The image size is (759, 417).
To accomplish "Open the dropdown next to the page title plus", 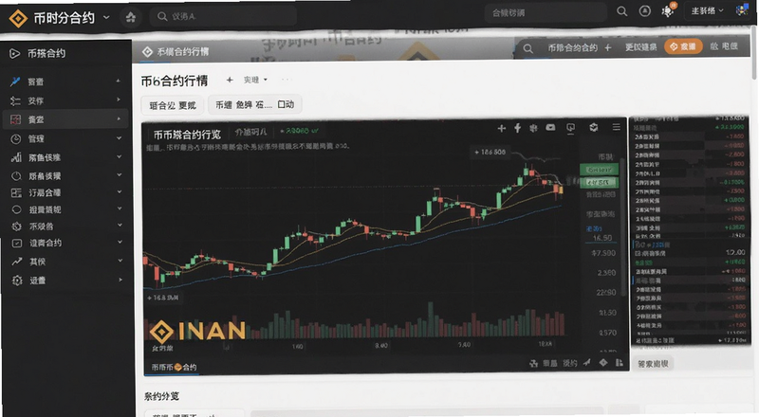I will pos(255,80).
